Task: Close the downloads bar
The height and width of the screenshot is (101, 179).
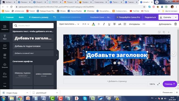Action: click(177, 92)
